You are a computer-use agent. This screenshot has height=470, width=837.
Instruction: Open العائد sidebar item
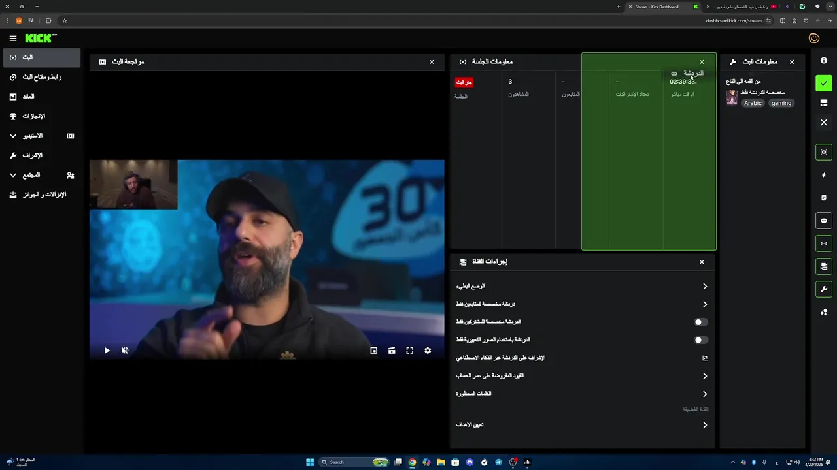click(42, 97)
